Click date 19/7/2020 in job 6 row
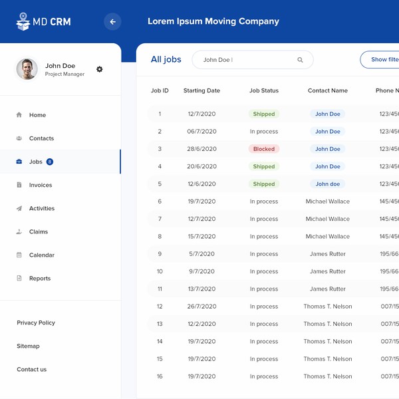The width and height of the screenshot is (399, 399). click(201, 201)
